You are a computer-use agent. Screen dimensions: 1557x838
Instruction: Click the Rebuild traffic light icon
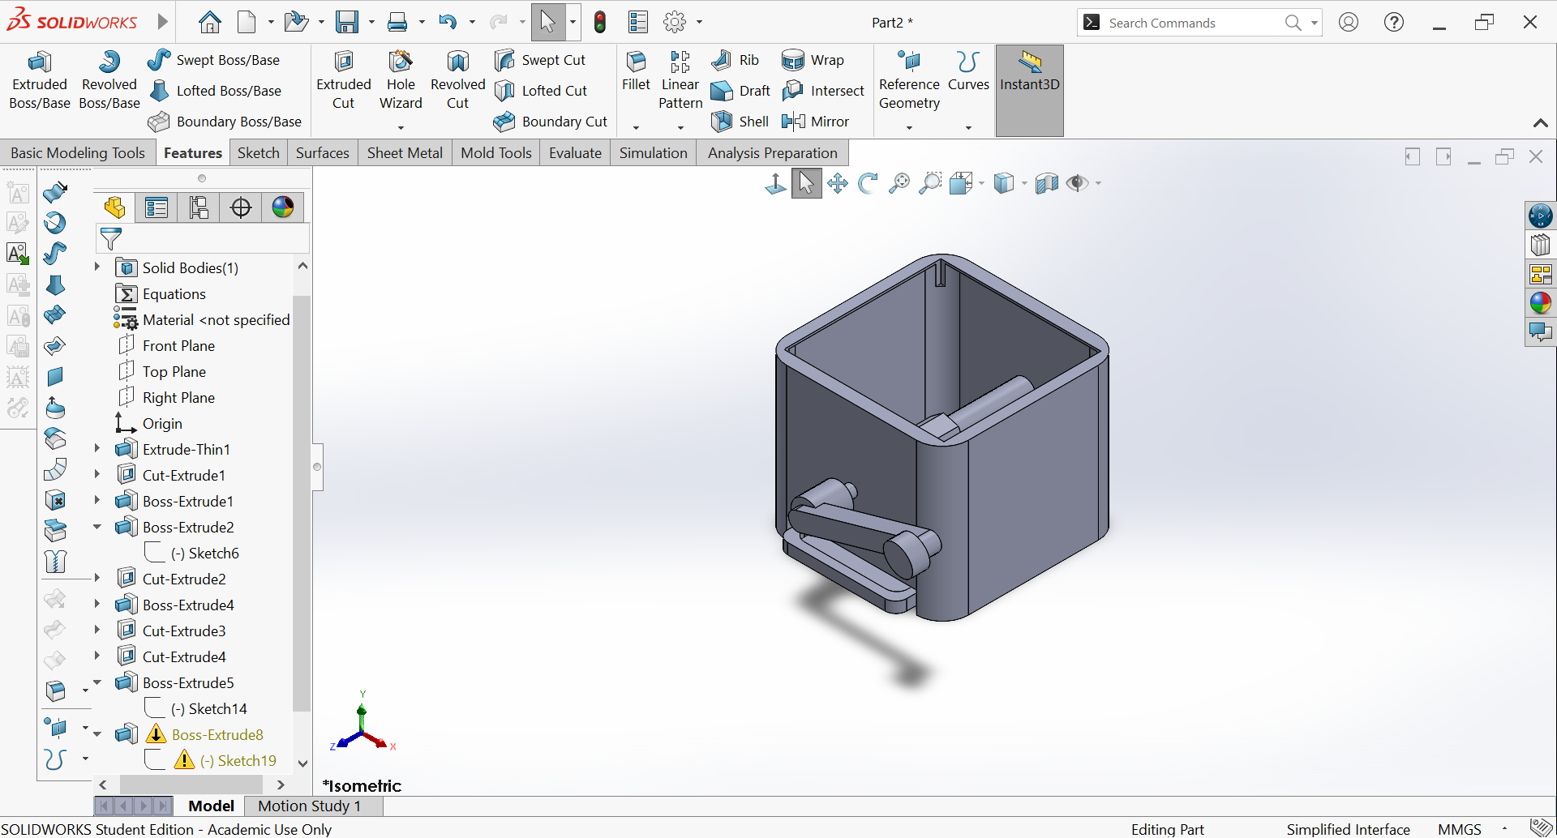click(600, 22)
